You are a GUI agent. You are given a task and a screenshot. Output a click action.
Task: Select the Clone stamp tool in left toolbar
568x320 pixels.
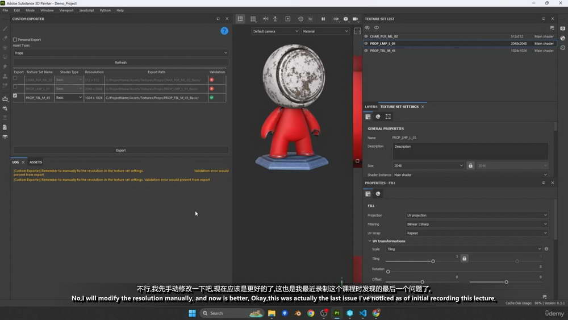(x=5, y=76)
